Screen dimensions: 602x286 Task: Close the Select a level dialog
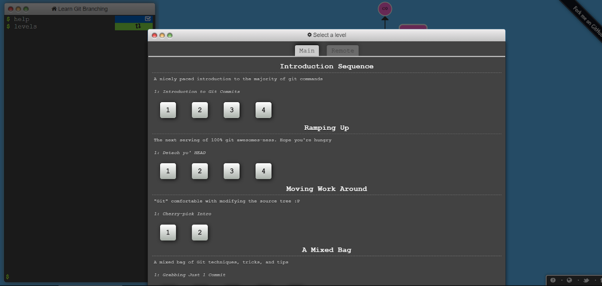pyautogui.click(x=155, y=36)
